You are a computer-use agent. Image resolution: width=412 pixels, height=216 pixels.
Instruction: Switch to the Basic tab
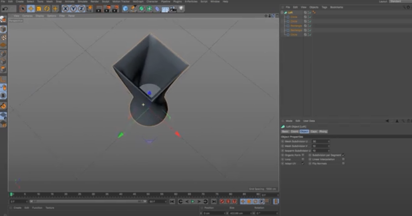(285, 131)
